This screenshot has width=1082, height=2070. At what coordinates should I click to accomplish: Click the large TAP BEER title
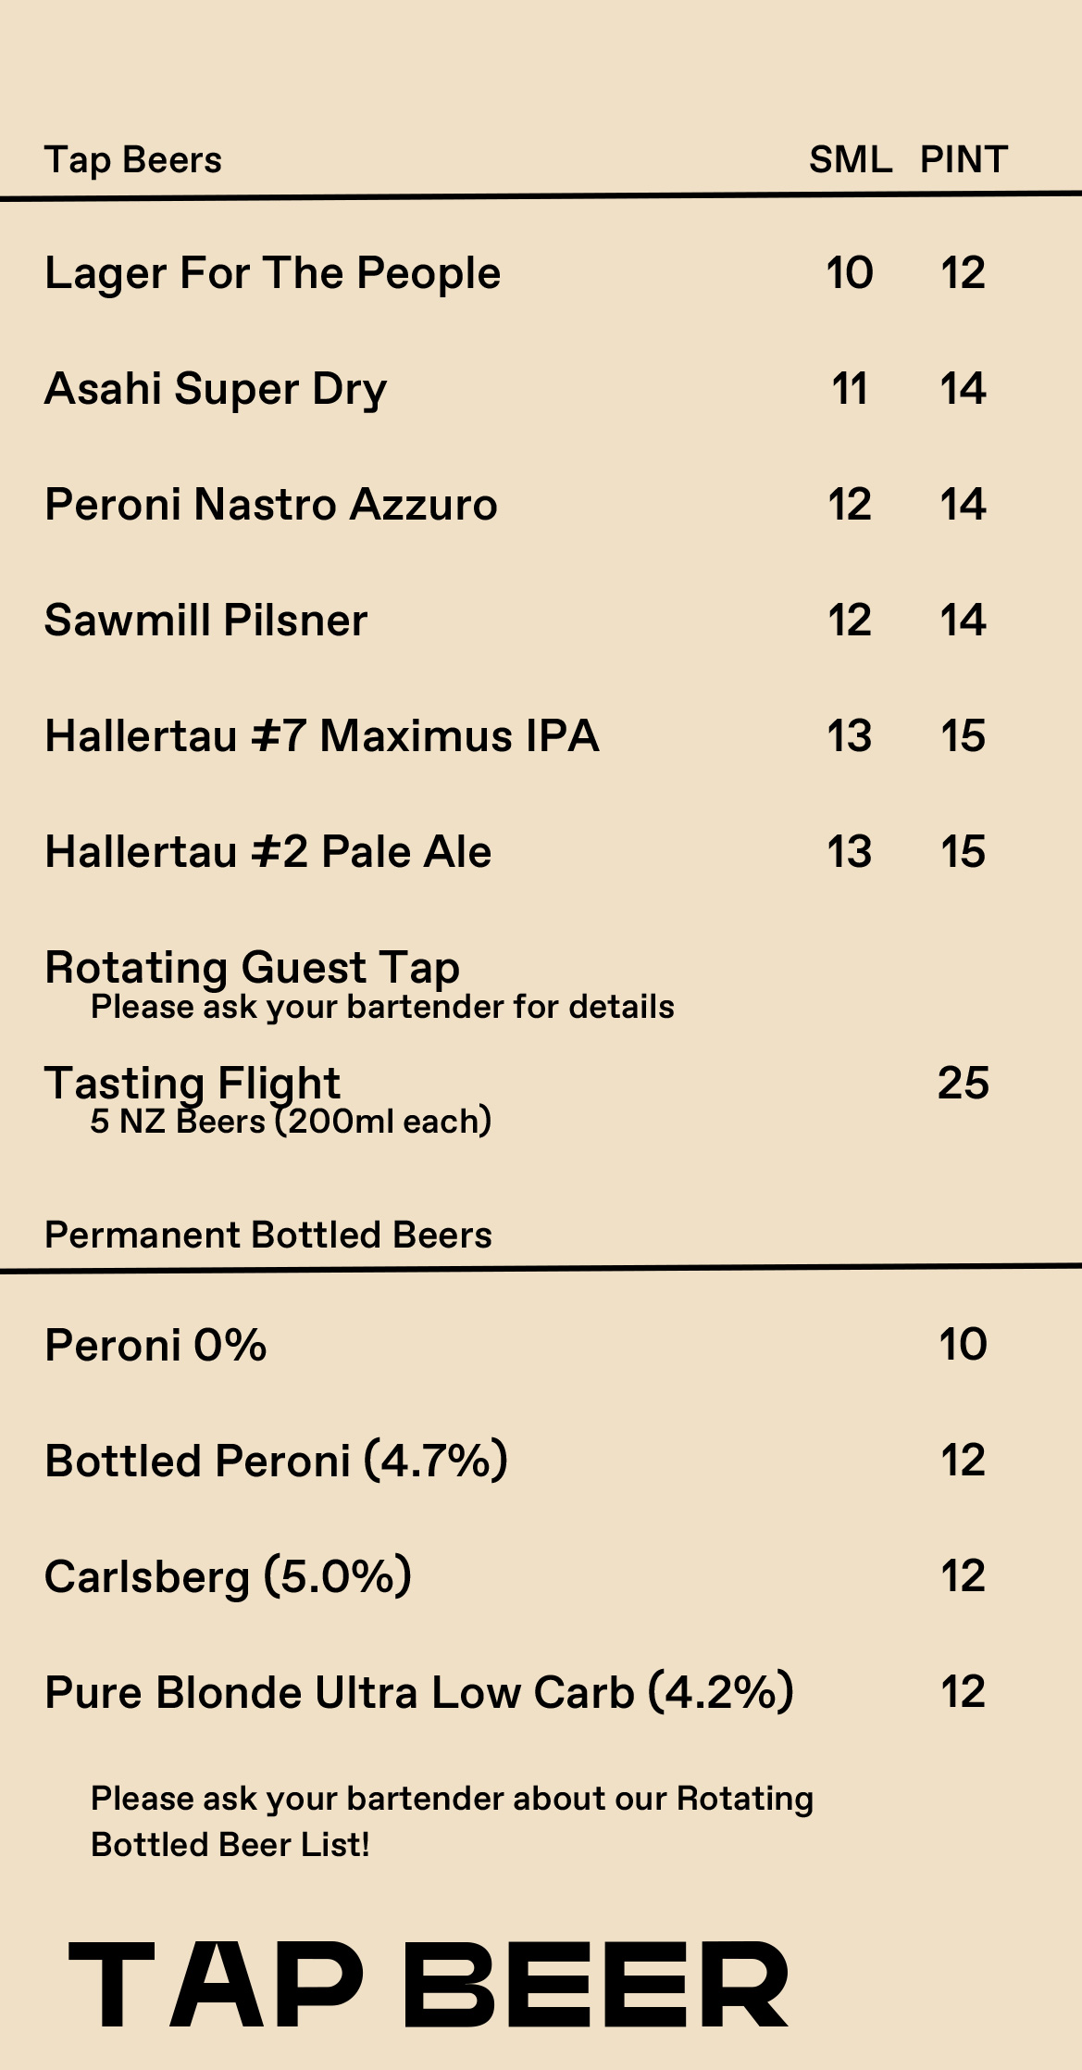pyautogui.click(x=429, y=1985)
